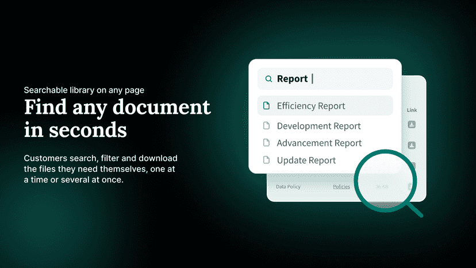Click the Efficiency Report document icon
The image size is (476, 268).
(266, 105)
